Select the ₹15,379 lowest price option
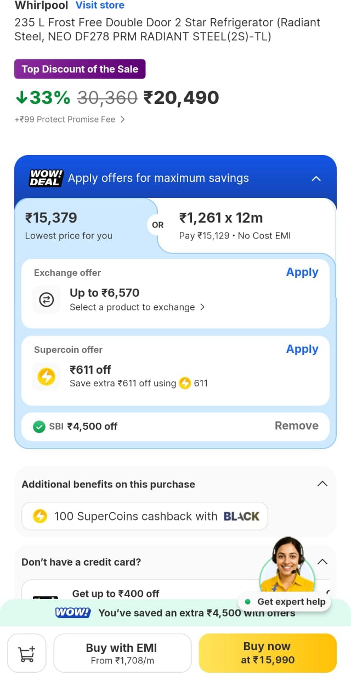Image resolution: width=351 pixels, height=681 pixels. click(x=69, y=225)
